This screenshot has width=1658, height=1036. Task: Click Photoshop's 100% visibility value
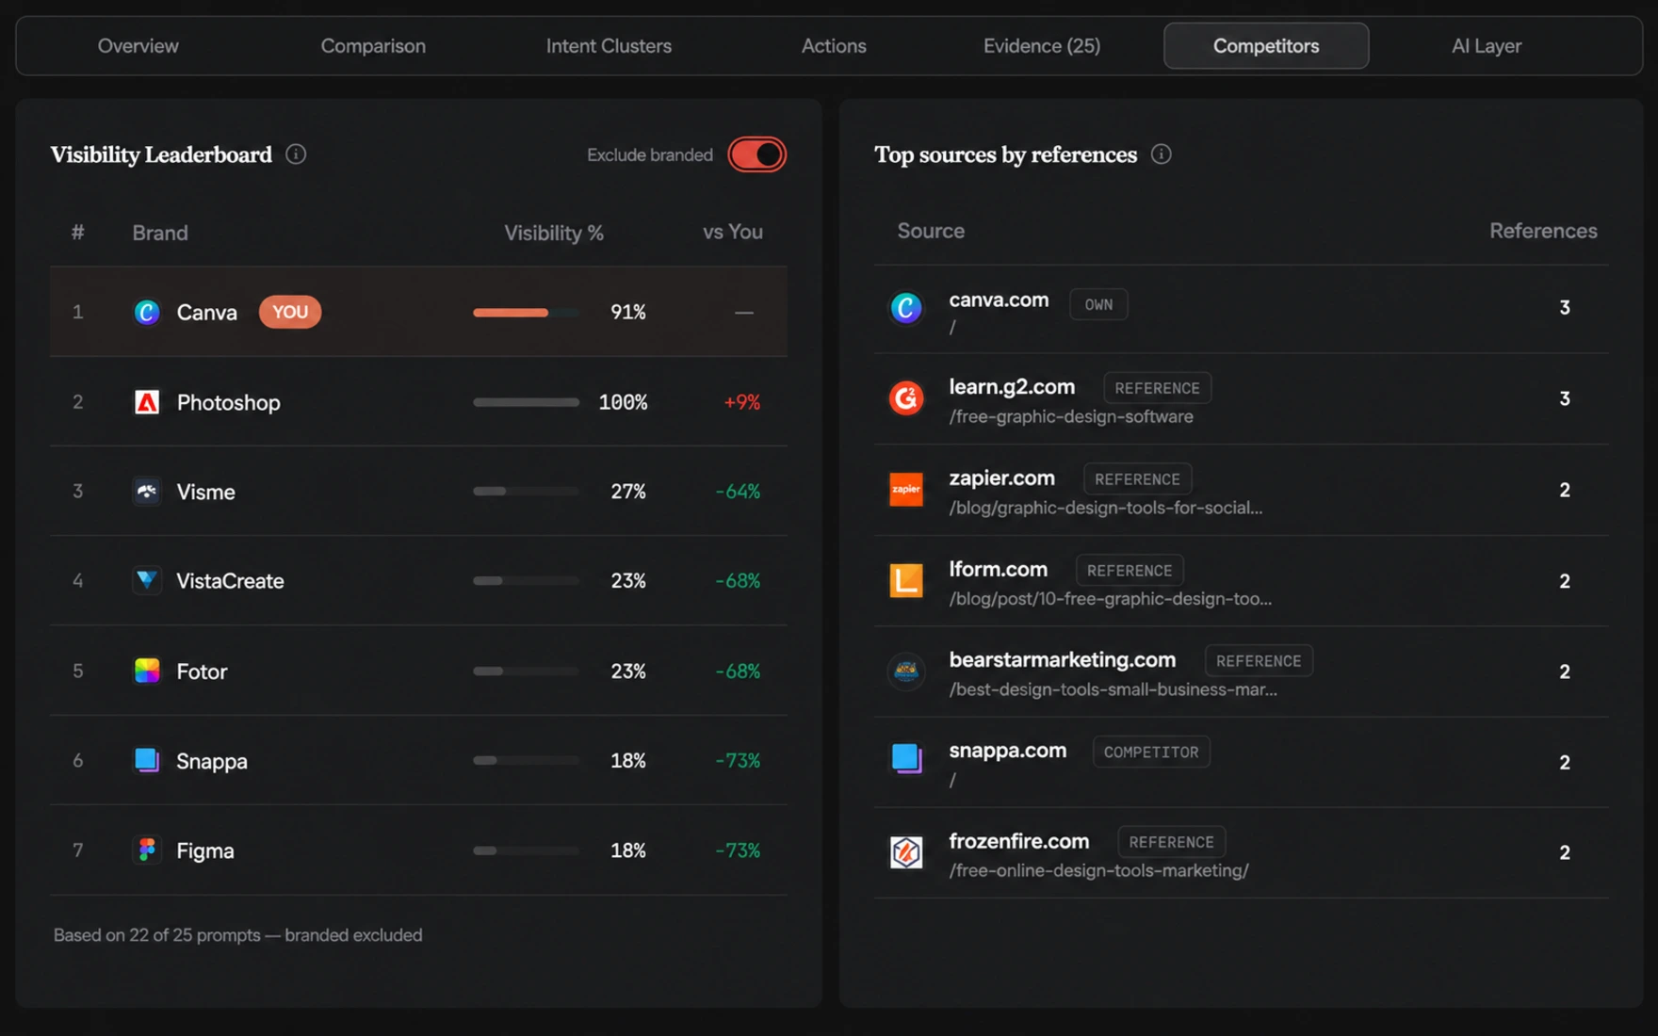[623, 402]
